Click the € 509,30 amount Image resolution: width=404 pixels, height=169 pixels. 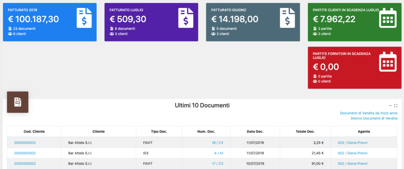(x=128, y=19)
